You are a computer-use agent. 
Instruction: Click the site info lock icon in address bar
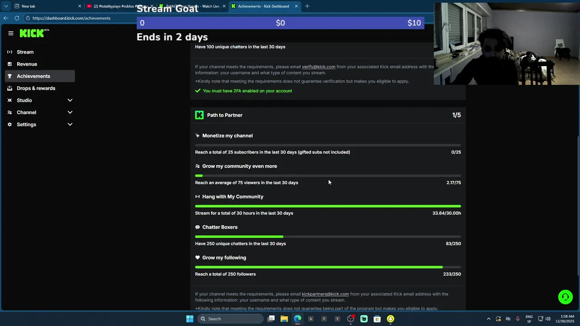28,18
